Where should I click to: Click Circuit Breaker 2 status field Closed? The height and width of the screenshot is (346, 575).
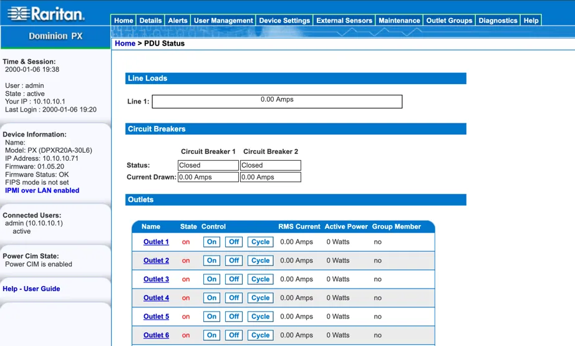(x=271, y=165)
